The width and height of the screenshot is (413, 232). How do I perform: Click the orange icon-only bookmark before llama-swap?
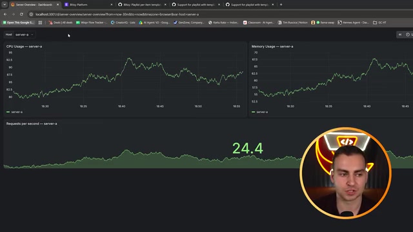313,23
